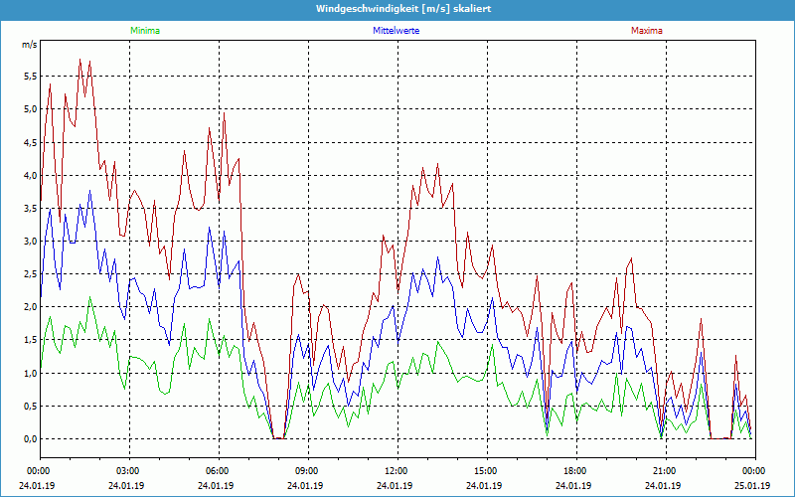Screen dimensions: 795x497
Task: Click the '5,0' y-axis value
Action: point(31,109)
